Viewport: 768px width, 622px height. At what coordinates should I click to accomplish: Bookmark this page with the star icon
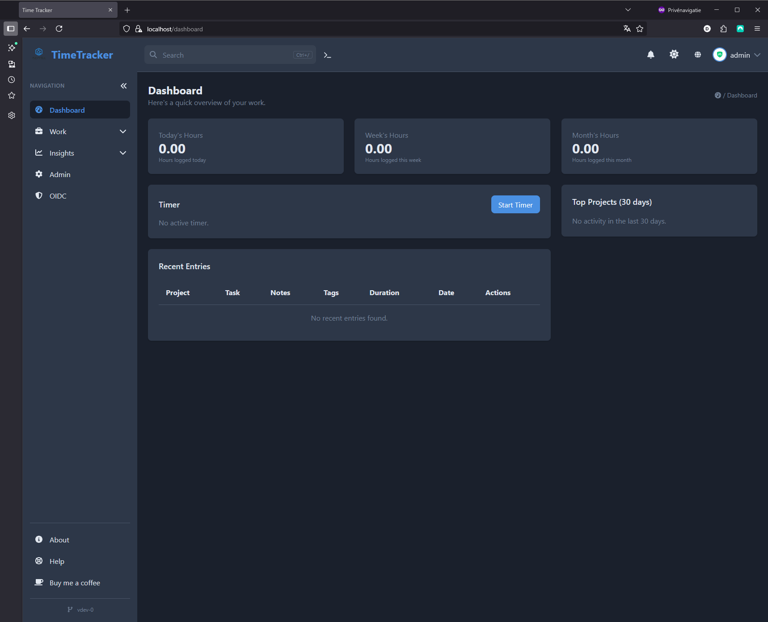coord(640,29)
